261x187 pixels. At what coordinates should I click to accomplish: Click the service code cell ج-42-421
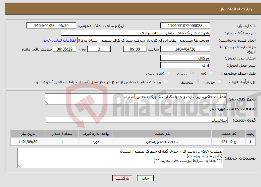[x=229, y=142]
